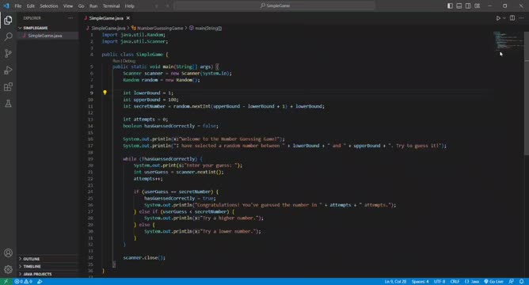Open the Manage gear icon

pyautogui.click(x=8, y=269)
